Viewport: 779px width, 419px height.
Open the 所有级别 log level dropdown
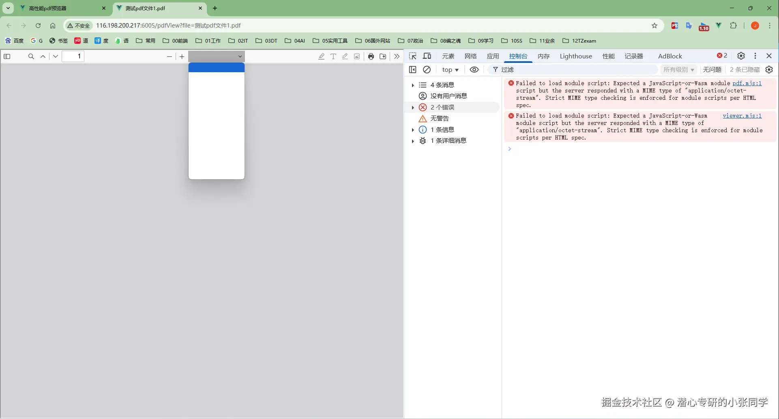(679, 70)
